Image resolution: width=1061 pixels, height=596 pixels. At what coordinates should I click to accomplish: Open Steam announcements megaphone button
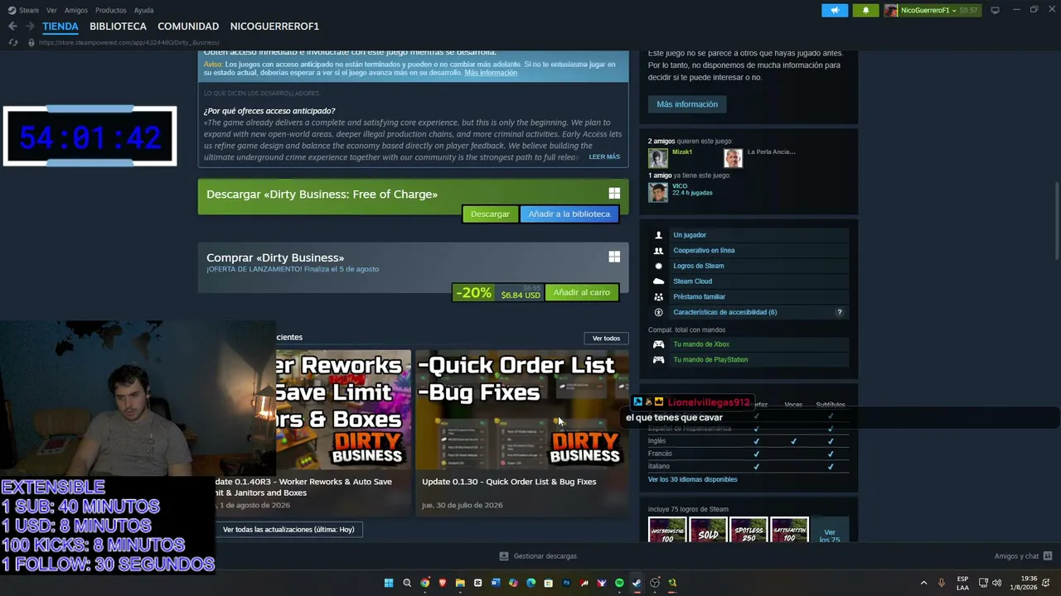pyautogui.click(x=835, y=10)
